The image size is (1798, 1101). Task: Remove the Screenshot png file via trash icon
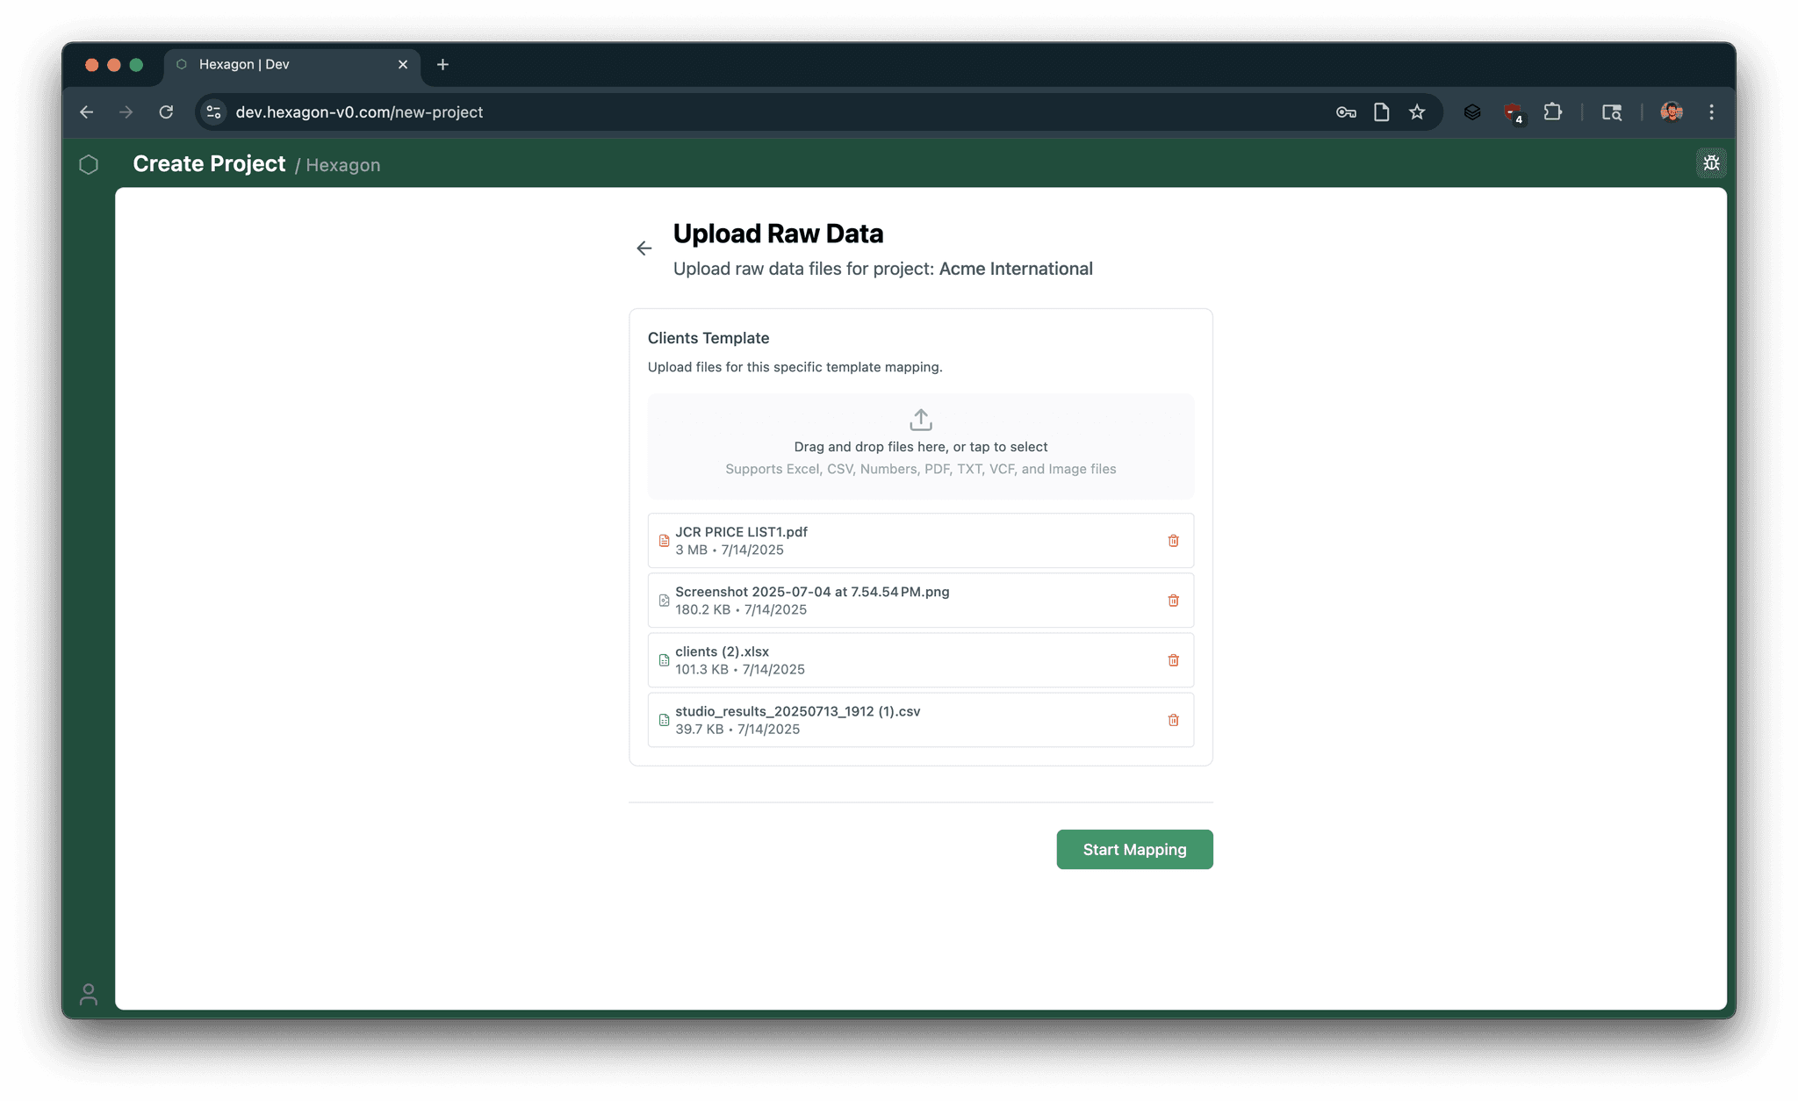[1173, 601]
